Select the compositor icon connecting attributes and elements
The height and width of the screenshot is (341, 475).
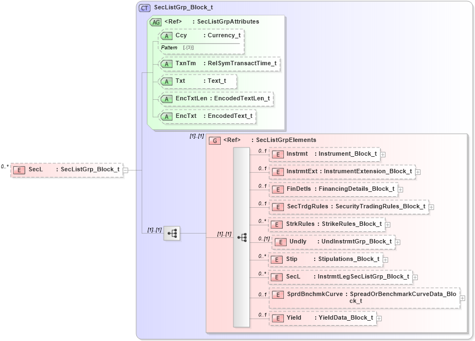click(x=172, y=232)
